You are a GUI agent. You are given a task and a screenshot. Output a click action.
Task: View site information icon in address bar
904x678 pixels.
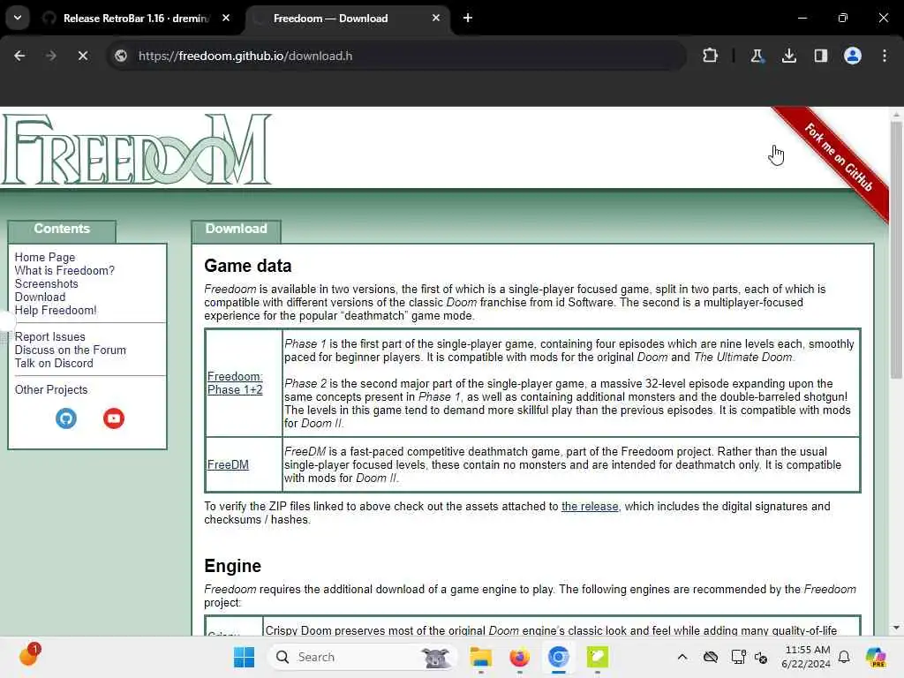(x=121, y=56)
